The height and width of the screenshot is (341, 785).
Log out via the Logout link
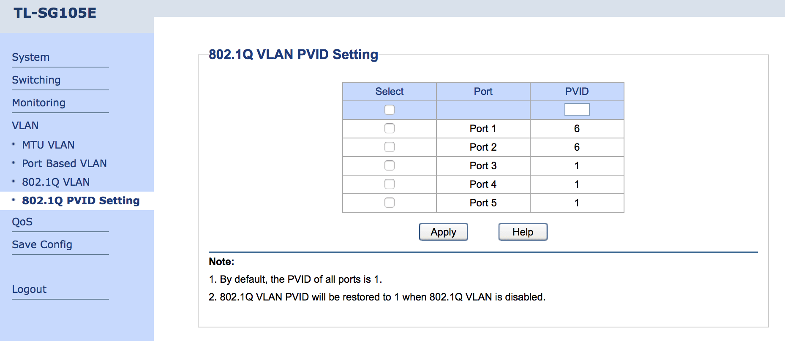[29, 289]
